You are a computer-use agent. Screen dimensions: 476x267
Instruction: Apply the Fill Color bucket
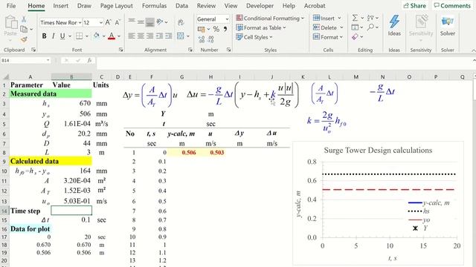tap(97, 36)
